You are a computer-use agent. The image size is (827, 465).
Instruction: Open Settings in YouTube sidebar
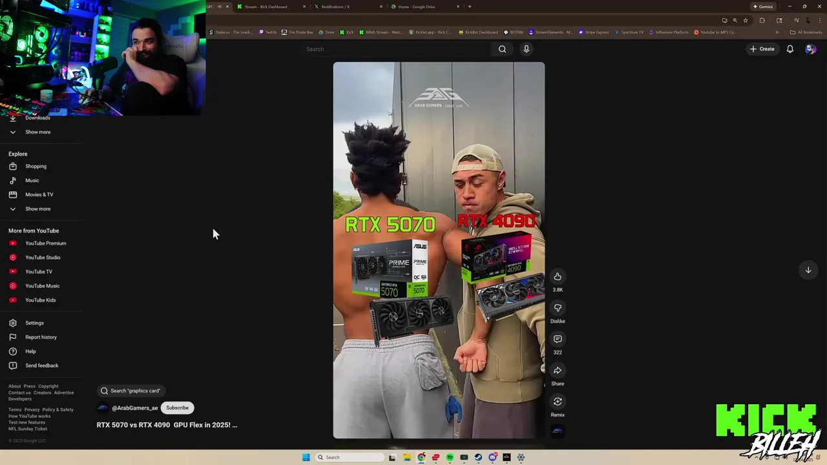coord(34,323)
